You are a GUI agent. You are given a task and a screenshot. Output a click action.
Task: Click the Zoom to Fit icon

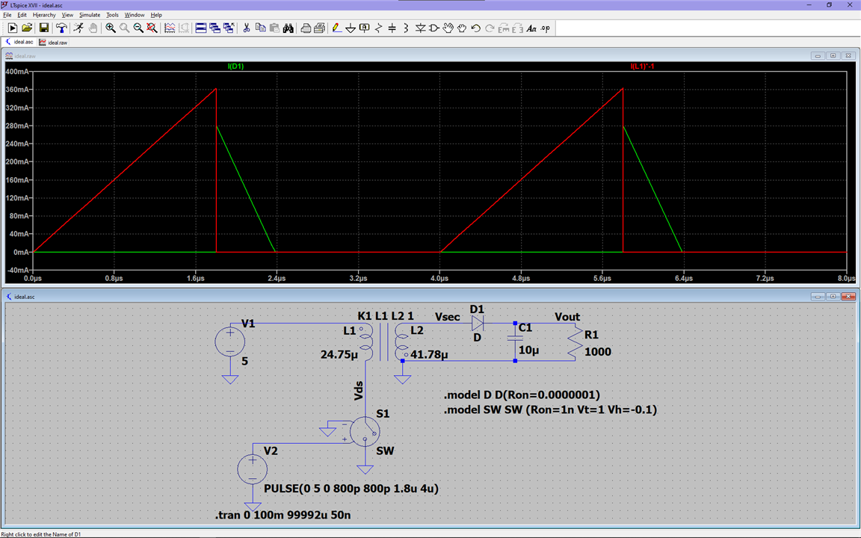point(152,28)
